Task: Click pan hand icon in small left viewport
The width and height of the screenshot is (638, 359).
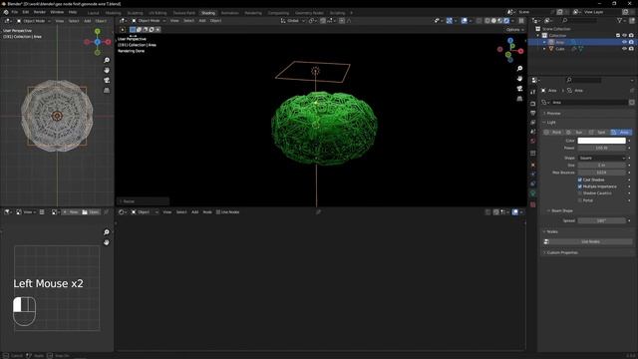Action: pyautogui.click(x=107, y=70)
